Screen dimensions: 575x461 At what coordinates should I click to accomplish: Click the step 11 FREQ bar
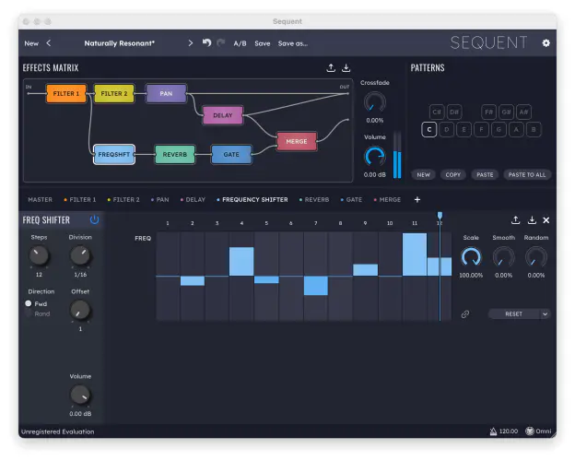[415, 254]
